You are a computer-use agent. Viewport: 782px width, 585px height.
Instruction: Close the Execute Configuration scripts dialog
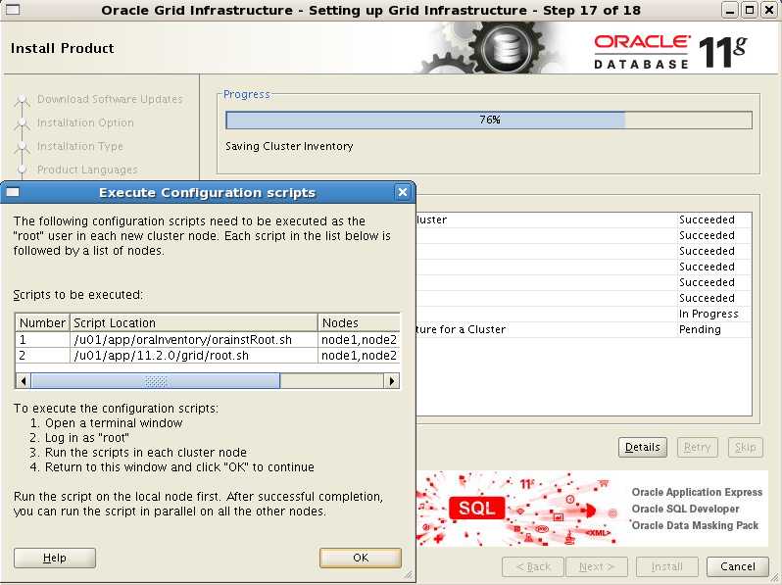403,192
